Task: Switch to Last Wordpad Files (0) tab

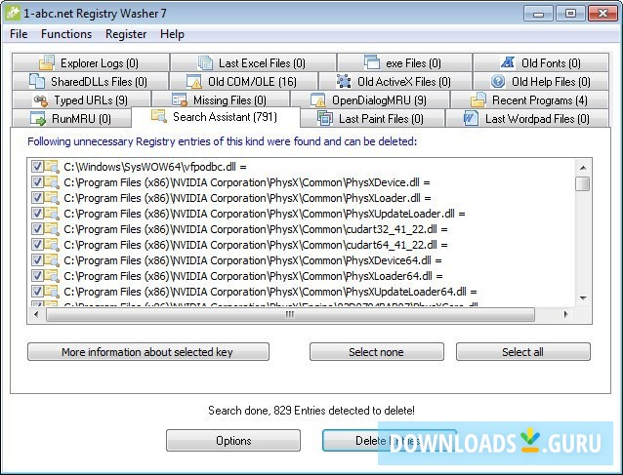Action: pyautogui.click(x=527, y=118)
